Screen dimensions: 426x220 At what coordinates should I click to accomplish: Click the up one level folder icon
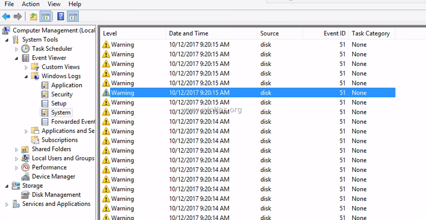tap(34, 16)
